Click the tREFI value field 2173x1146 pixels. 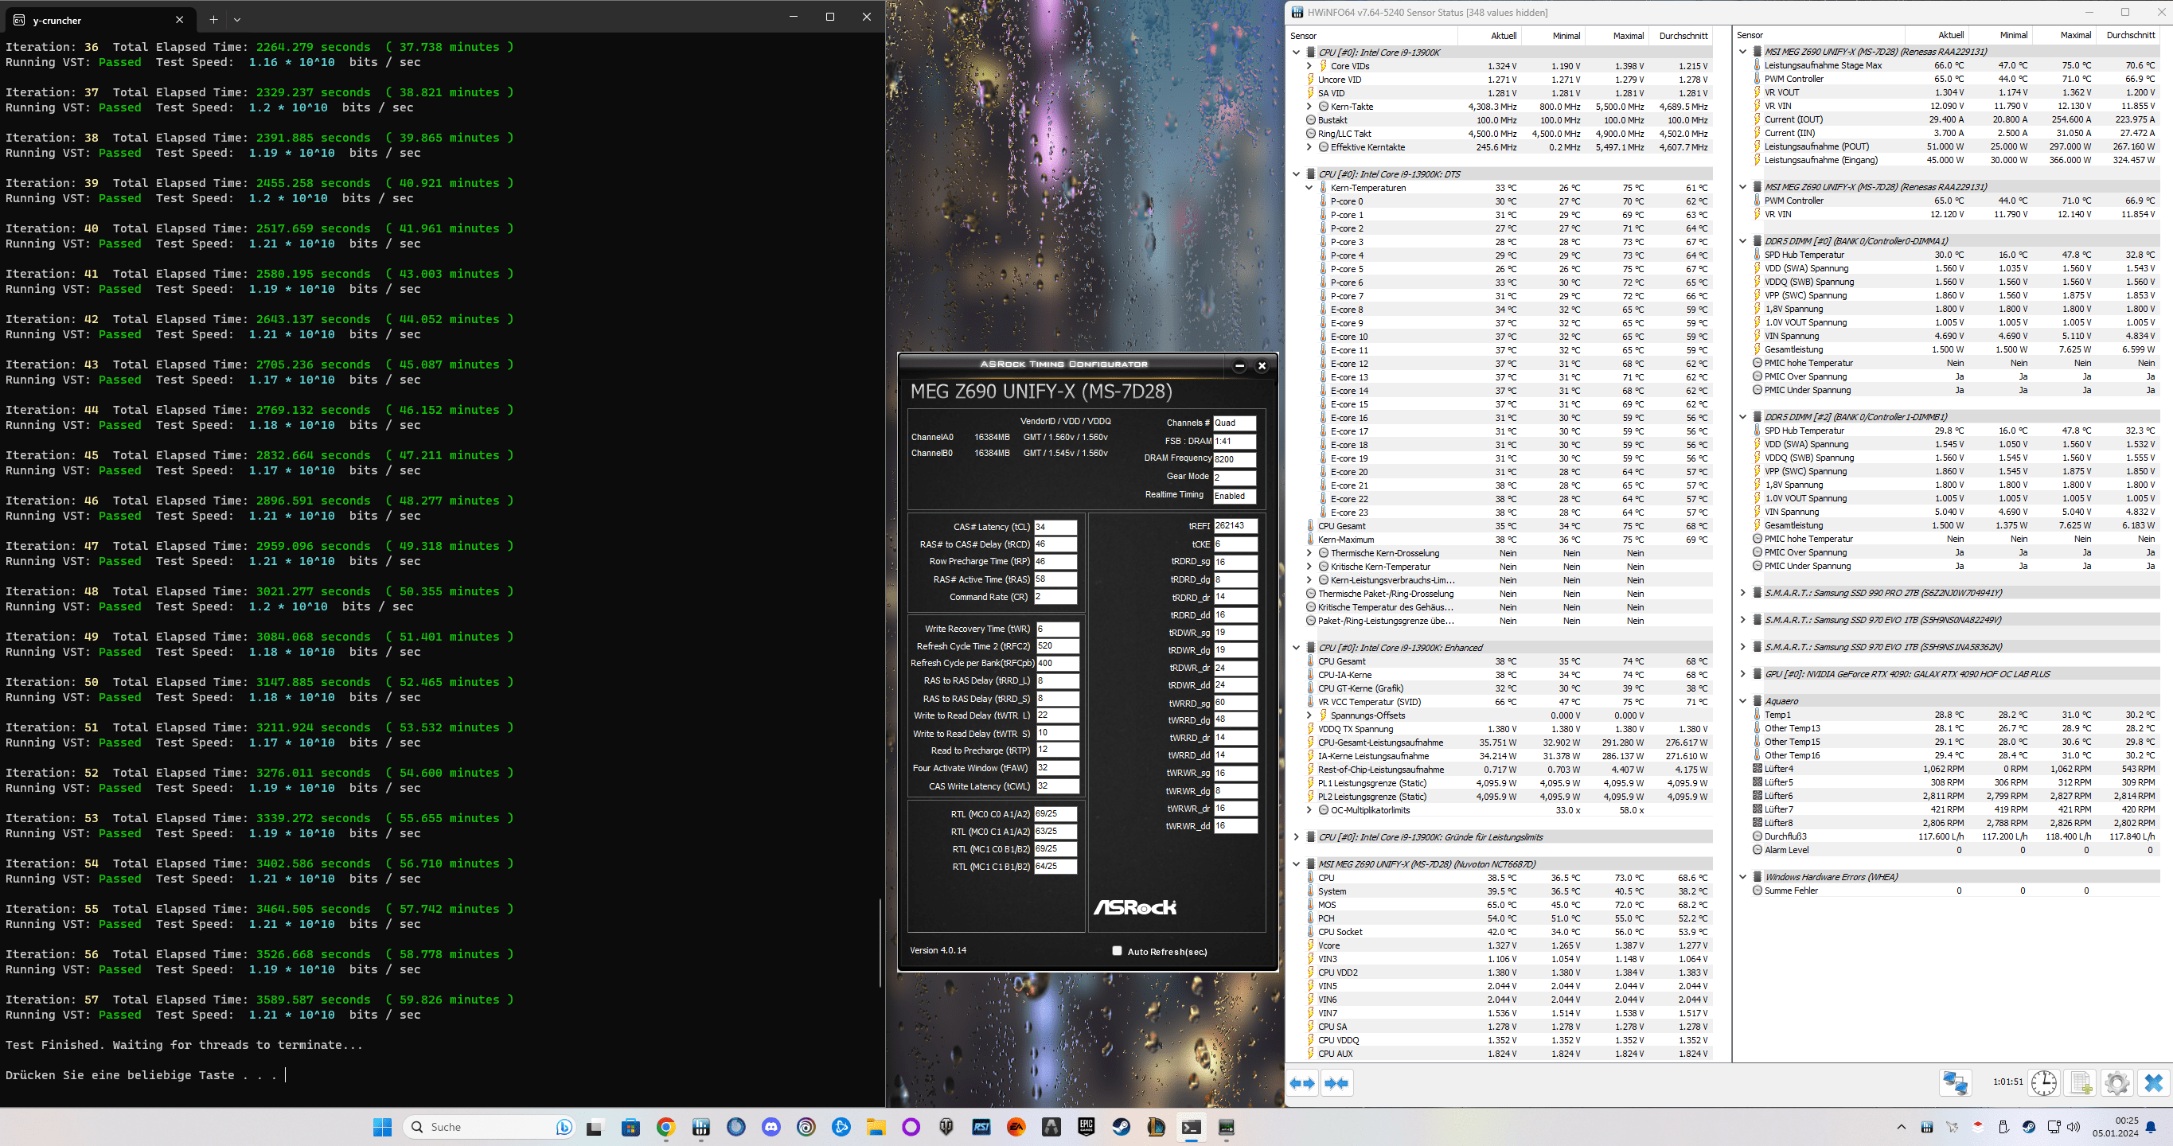coord(1235,525)
